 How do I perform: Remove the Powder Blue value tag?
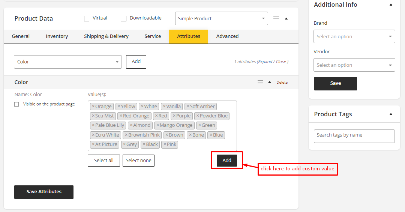[x=197, y=116]
